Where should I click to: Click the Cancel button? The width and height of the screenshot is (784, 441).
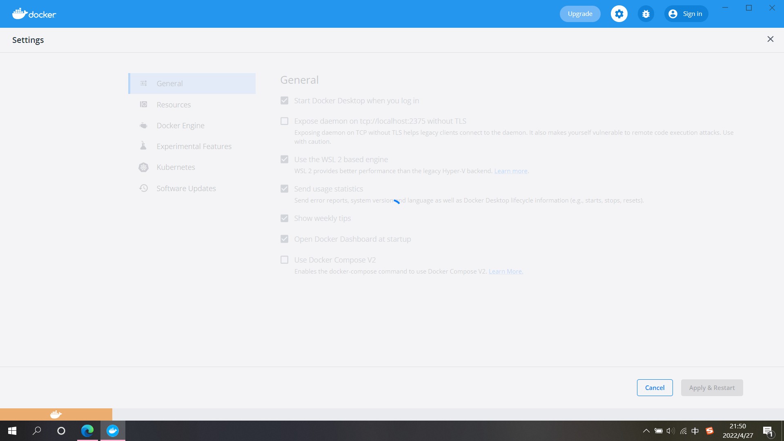pyautogui.click(x=655, y=388)
